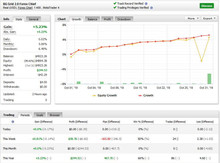Image resolution: width=220 pixels, height=163 pixels.
Task: Click the Updated value 2 Hours ago
Action: click(40, 94)
